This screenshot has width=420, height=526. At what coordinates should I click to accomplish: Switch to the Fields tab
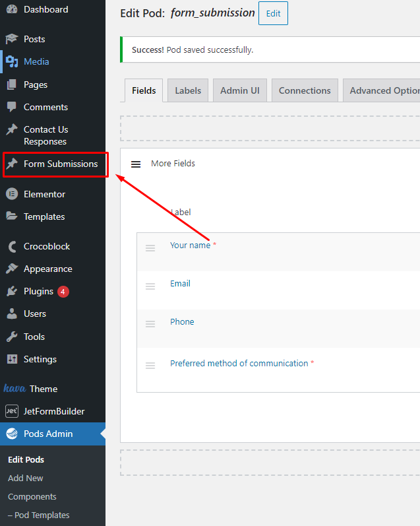click(144, 90)
